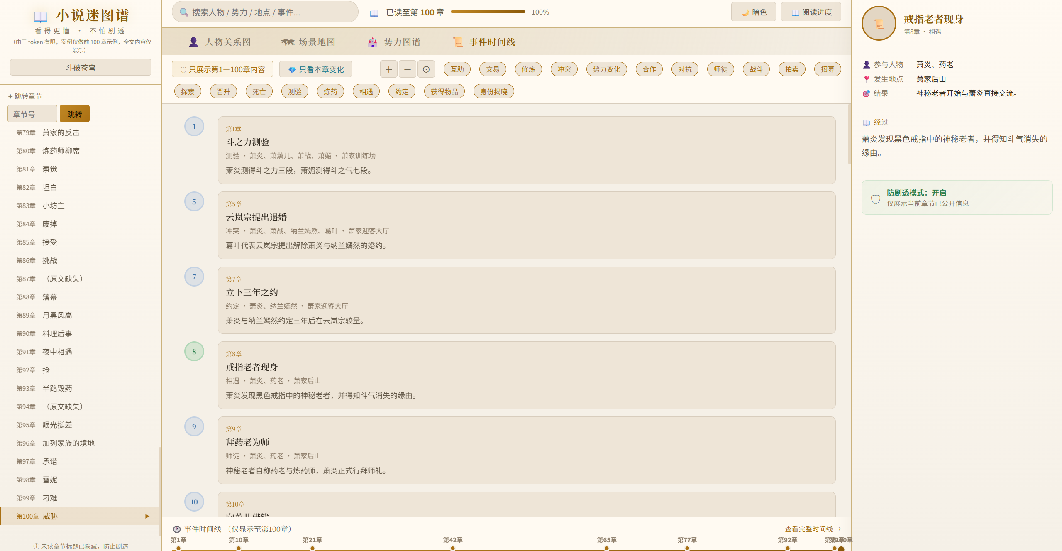This screenshot has height=551, width=1062.
Task: Click timeline node circle number 5
Action: click(x=194, y=202)
